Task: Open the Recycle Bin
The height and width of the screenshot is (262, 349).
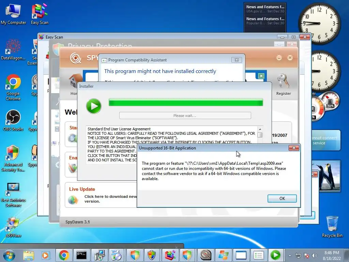Action: (332, 227)
